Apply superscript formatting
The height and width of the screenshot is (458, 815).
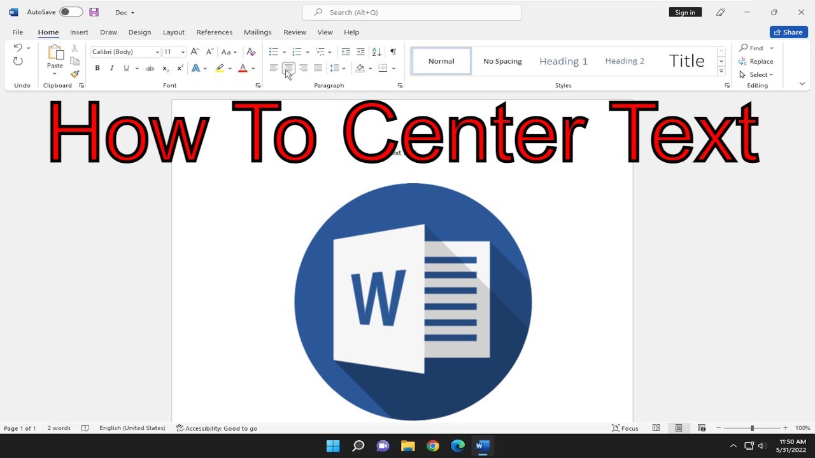(x=180, y=68)
